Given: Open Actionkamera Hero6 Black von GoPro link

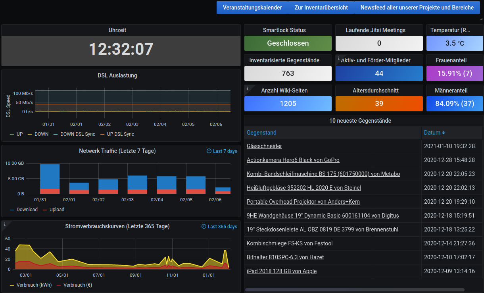Looking at the screenshot, I should click(293, 160).
